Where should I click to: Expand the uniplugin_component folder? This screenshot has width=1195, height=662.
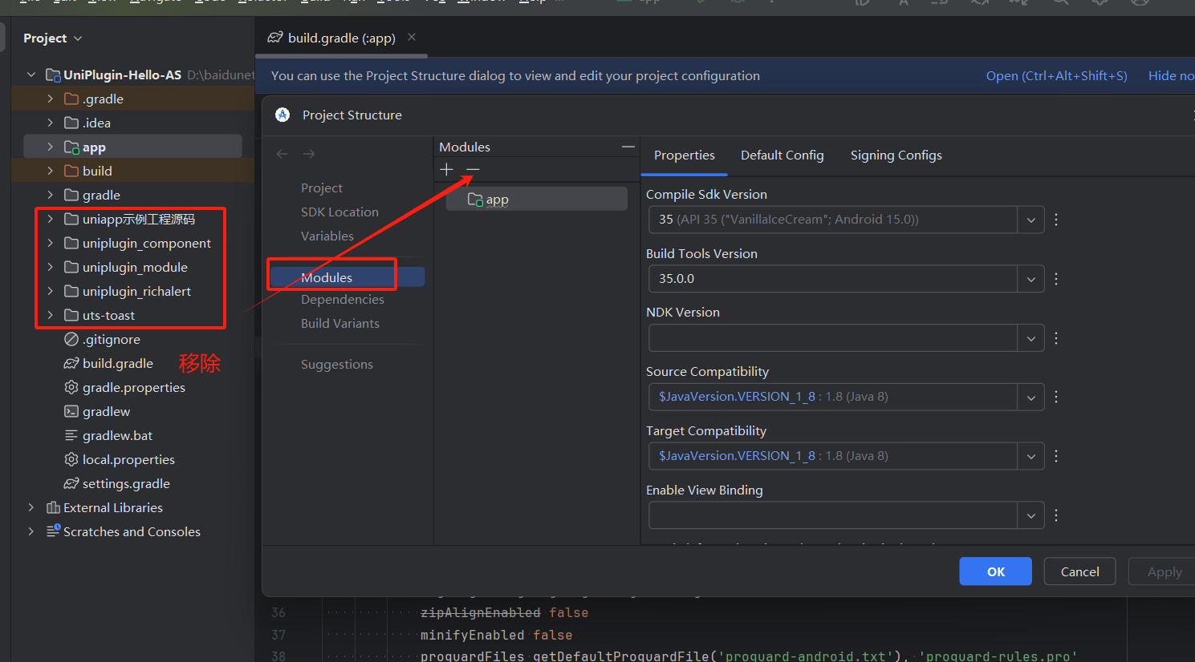coord(50,243)
